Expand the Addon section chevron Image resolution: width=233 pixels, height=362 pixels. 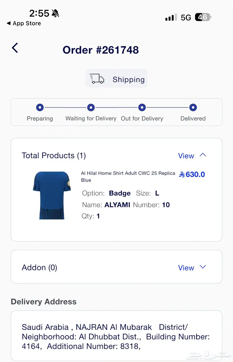(203, 267)
